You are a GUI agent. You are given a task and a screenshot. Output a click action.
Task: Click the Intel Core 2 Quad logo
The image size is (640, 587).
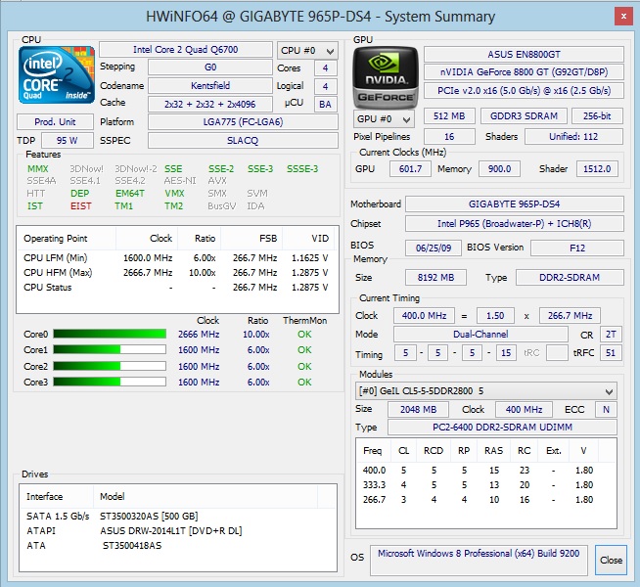pos(57,75)
